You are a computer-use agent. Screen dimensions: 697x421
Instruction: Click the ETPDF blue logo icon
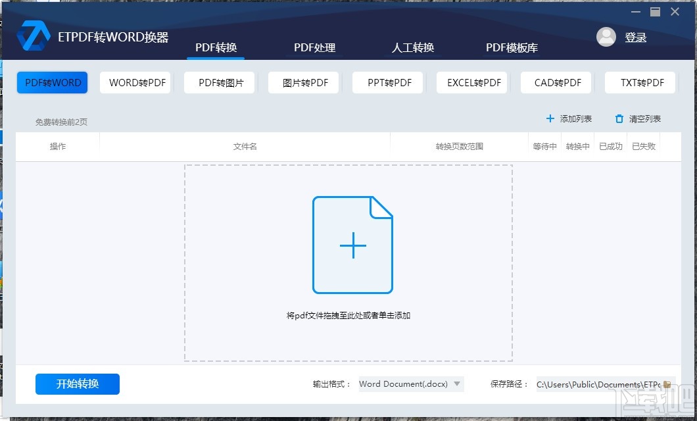34,36
